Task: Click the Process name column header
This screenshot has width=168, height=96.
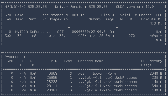Action: tap(91, 61)
